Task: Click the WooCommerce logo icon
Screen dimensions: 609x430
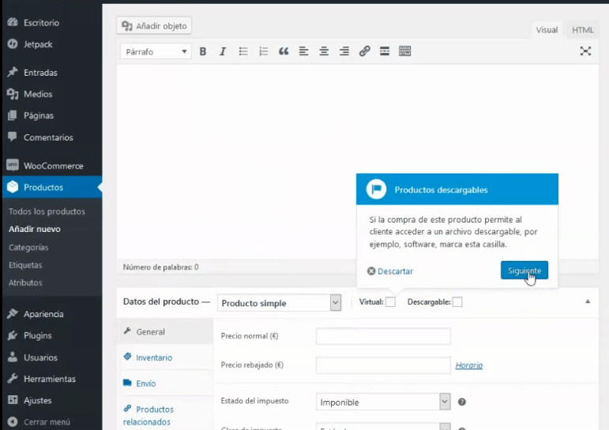Action: tap(13, 166)
